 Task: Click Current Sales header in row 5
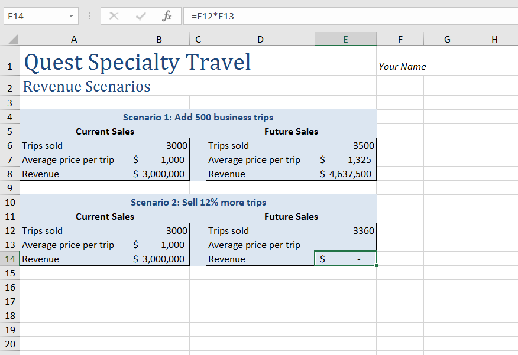(x=105, y=131)
